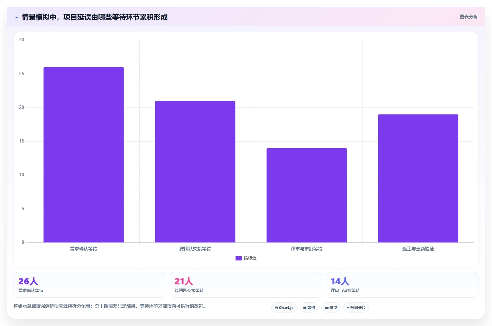Click the x-axis label 返工与重新验证
The image size is (492, 326).
418,249
